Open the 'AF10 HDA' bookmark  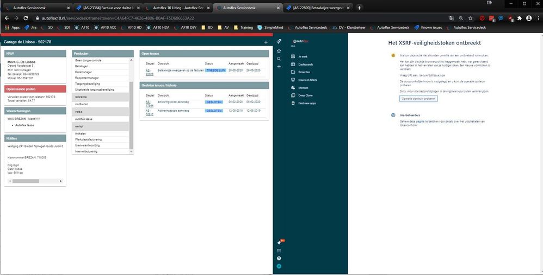point(158,28)
